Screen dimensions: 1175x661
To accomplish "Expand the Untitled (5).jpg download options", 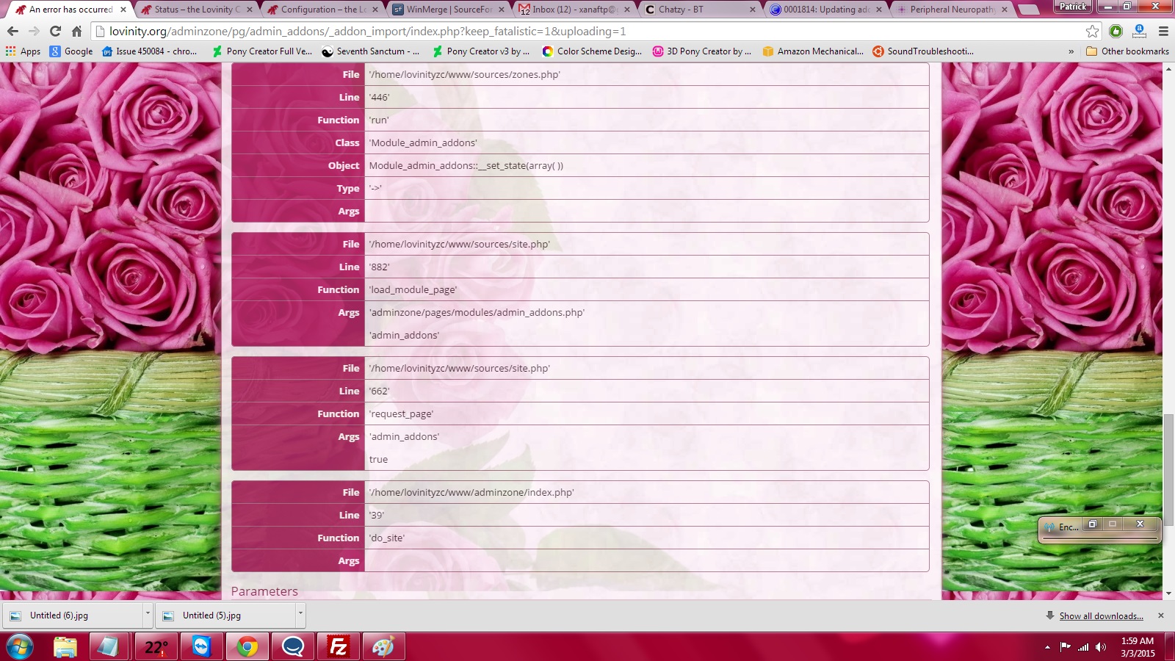I will [x=300, y=614].
